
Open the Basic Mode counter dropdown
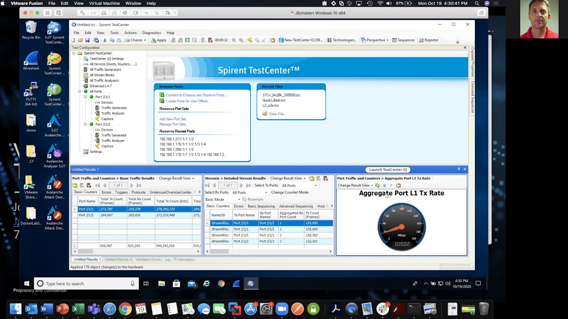(x=222, y=199)
